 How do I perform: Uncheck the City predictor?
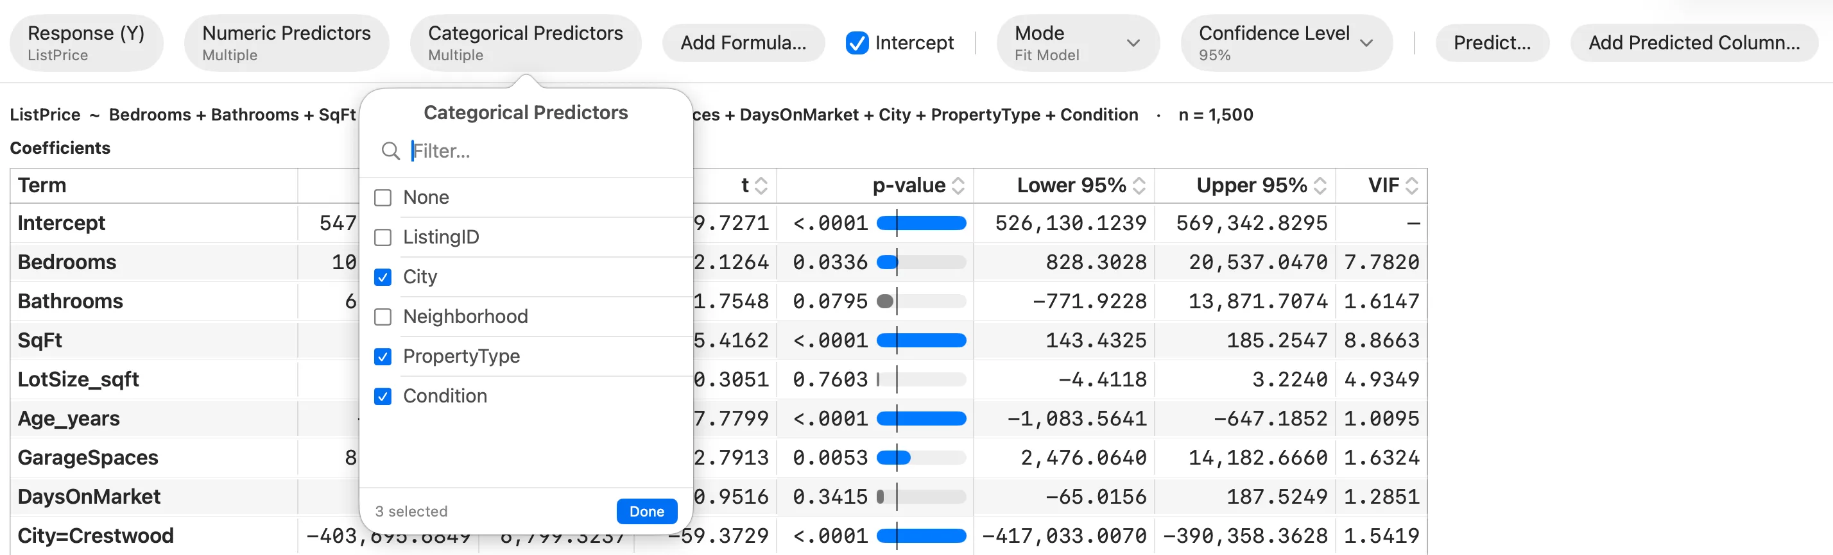pos(383,277)
